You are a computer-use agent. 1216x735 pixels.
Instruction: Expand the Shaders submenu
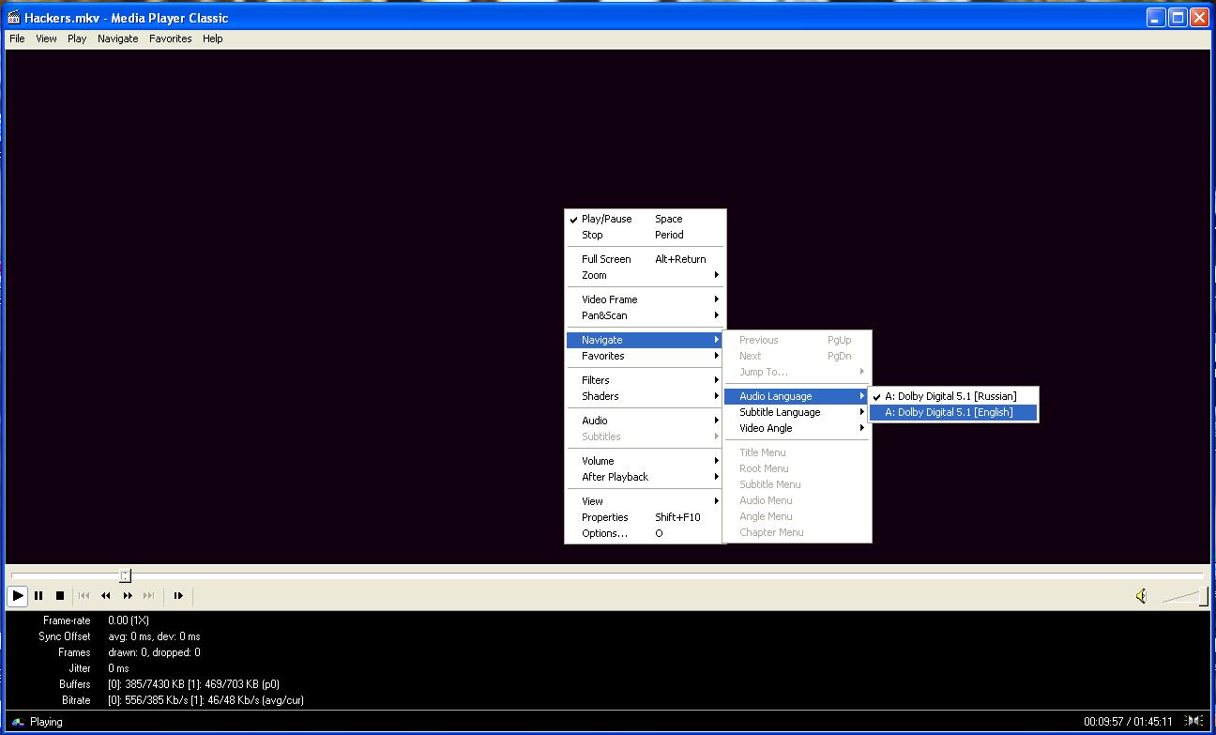click(x=646, y=396)
